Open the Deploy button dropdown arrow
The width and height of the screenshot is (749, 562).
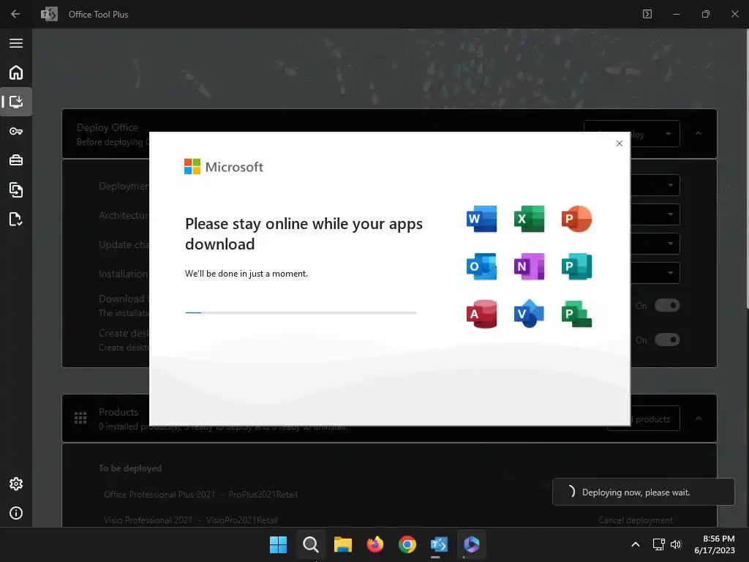pos(669,134)
